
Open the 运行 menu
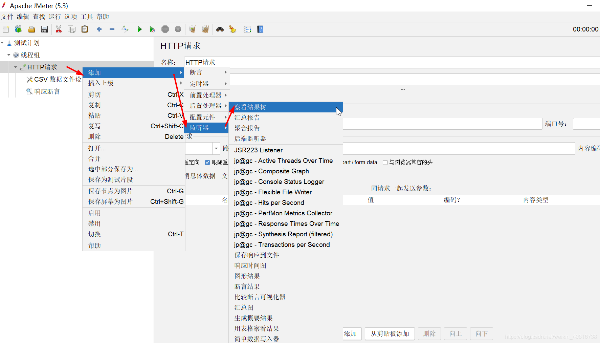55,17
